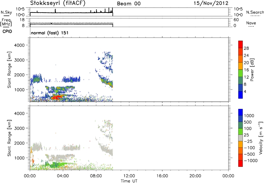This screenshot has height=183, width=264.
Task: Click the Time UT axis title
Action: pyautogui.click(x=129, y=181)
